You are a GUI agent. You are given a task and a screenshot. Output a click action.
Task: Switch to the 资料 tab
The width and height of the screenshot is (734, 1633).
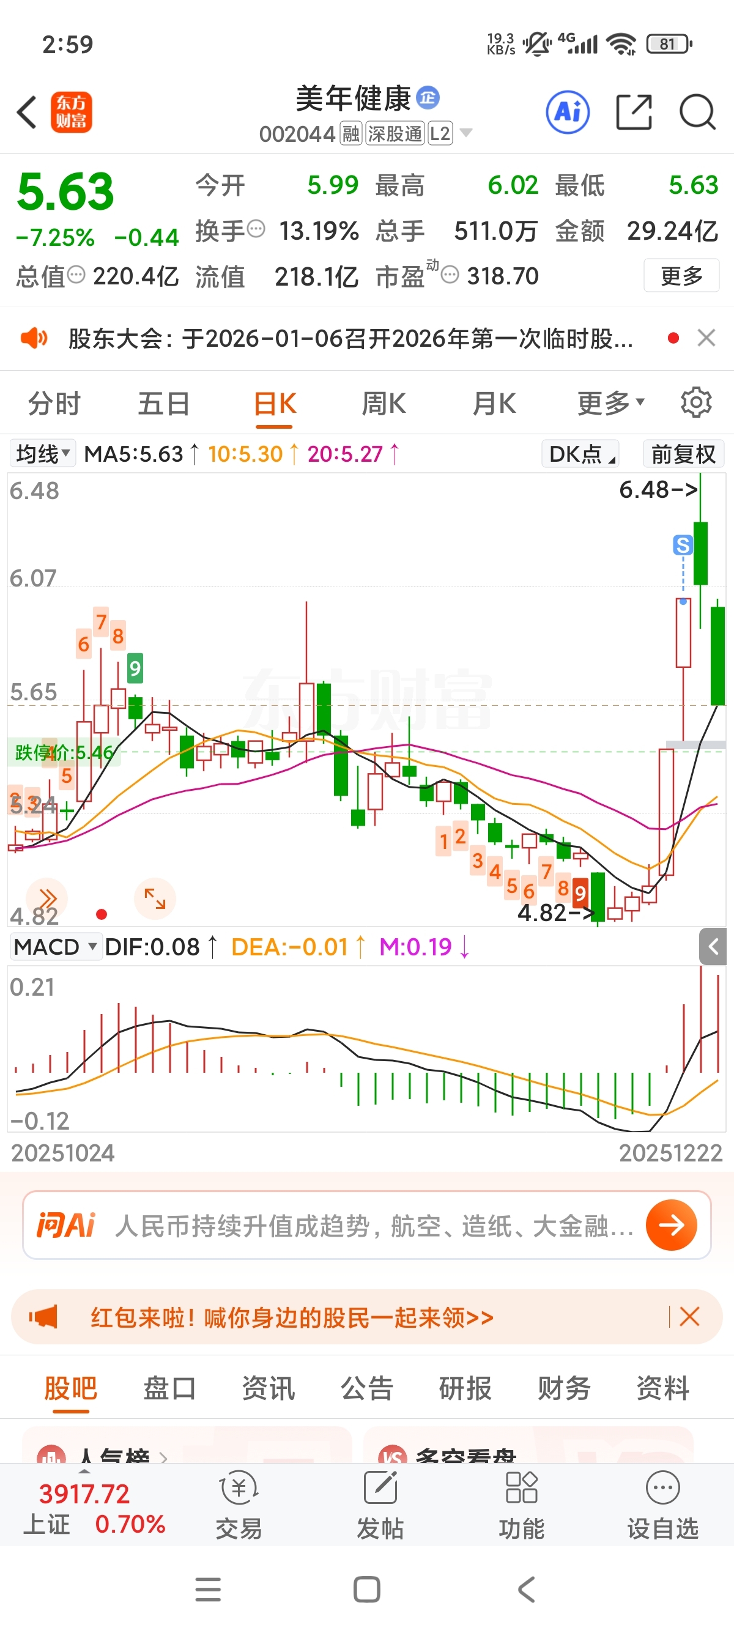click(x=663, y=1388)
